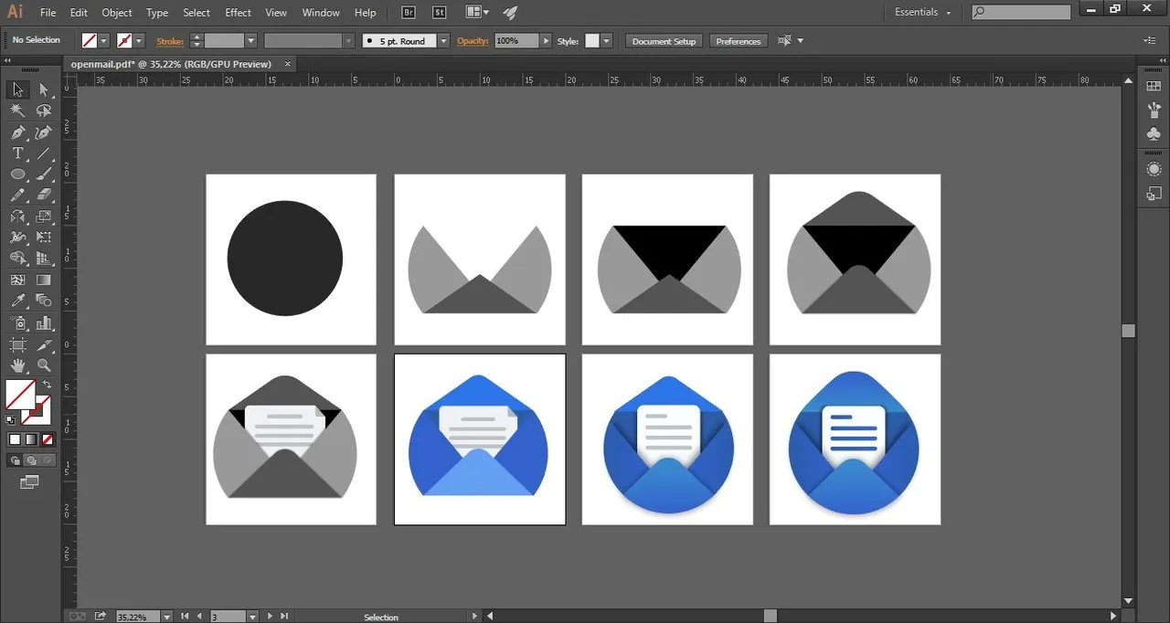Select the Scale tool
1170x623 pixels.
(43, 216)
